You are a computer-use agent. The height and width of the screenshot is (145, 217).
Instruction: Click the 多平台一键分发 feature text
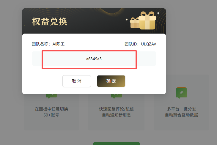coord(181,109)
